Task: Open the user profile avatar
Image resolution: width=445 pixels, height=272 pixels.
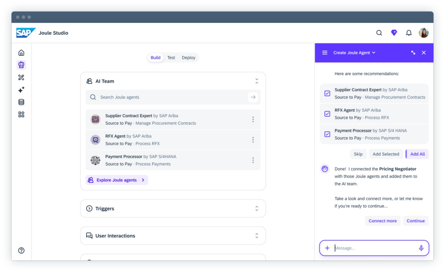Action: pyautogui.click(x=424, y=33)
